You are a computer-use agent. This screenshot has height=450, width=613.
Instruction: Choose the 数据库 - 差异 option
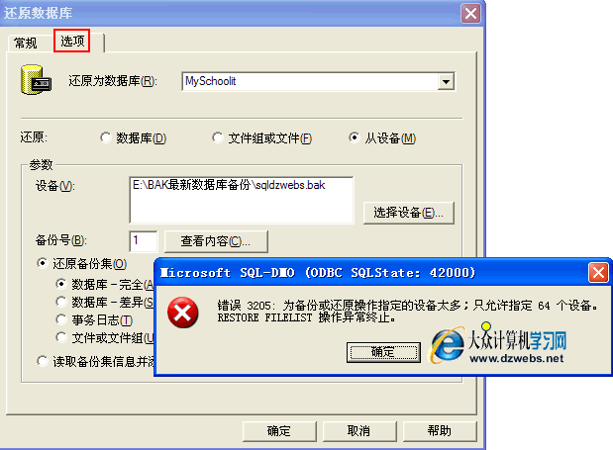click(61, 302)
